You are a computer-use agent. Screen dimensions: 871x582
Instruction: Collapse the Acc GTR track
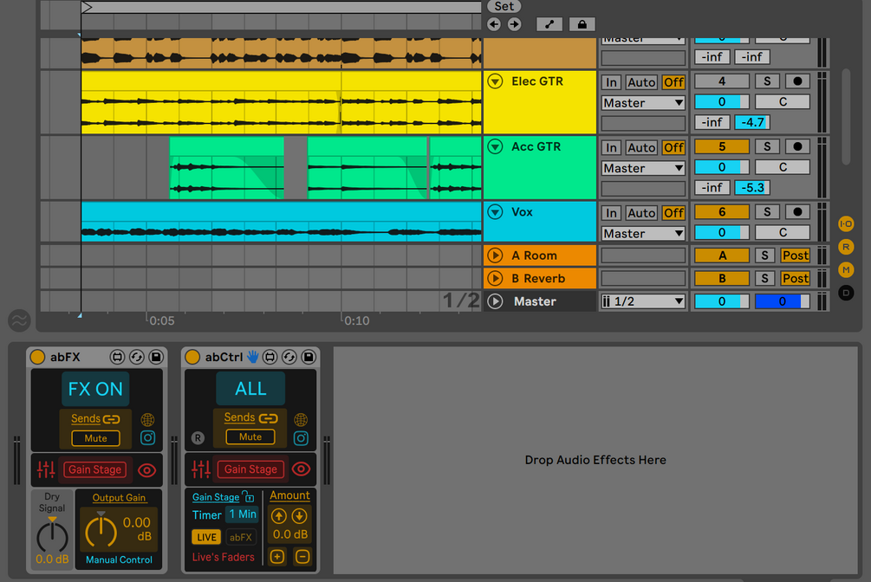coord(495,146)
